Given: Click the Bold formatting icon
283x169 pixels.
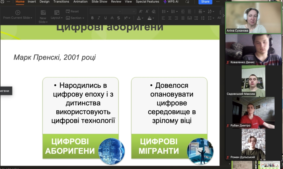Looking at the screenshot, I should tap(92, 18).
